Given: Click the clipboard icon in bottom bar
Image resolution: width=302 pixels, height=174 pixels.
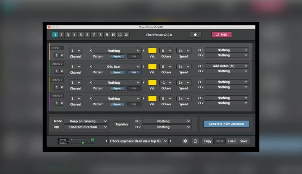Looking at the screenshot, I should pyautogui.click(x=195, y=141).
